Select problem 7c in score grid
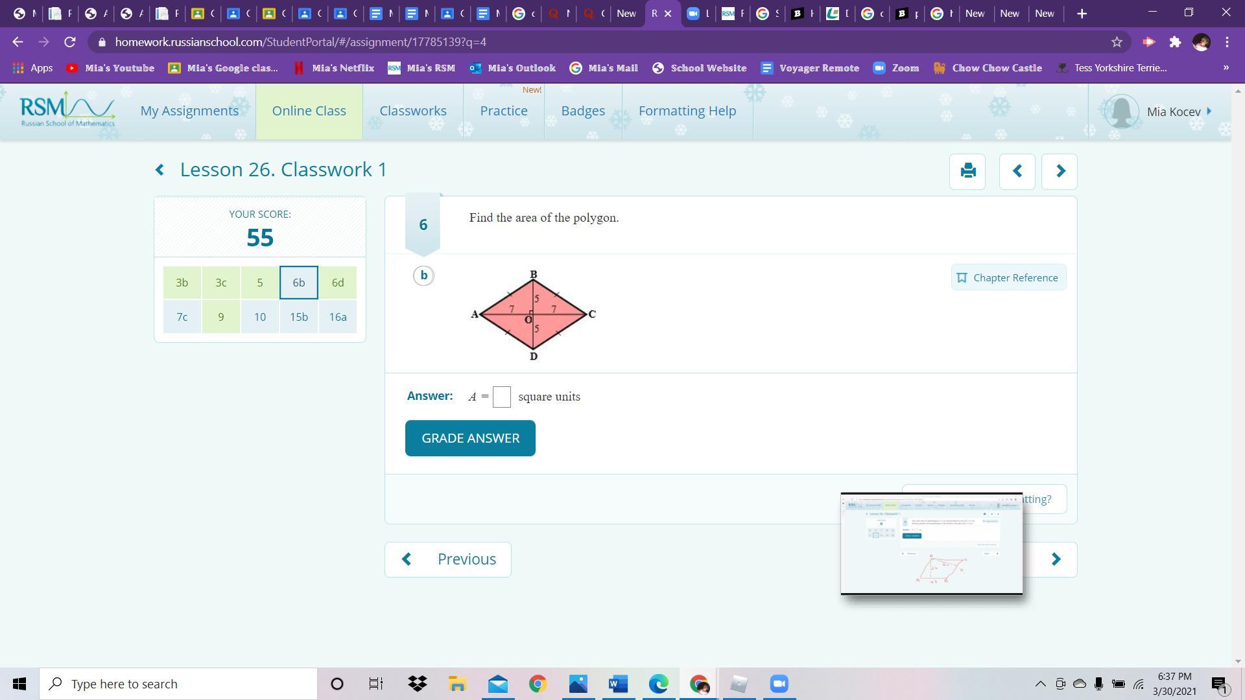The height and width of the screenshot is (700, 1245). (182, 317)
